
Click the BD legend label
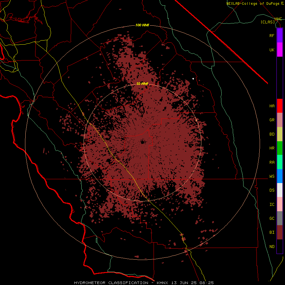point(272,134)
